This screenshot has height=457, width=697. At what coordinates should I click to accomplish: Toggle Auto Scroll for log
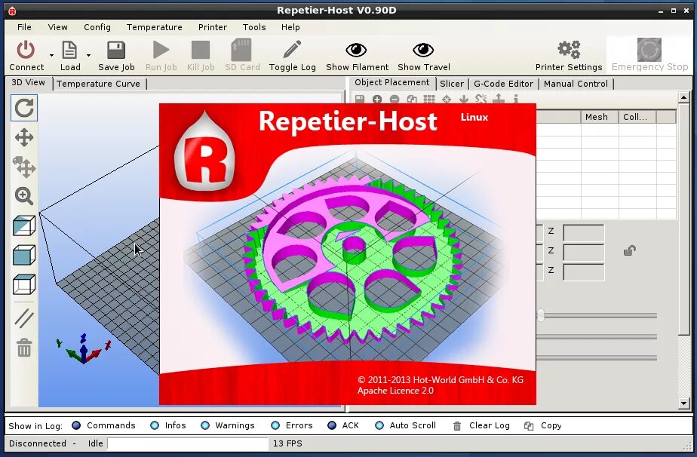coord(405,425)
